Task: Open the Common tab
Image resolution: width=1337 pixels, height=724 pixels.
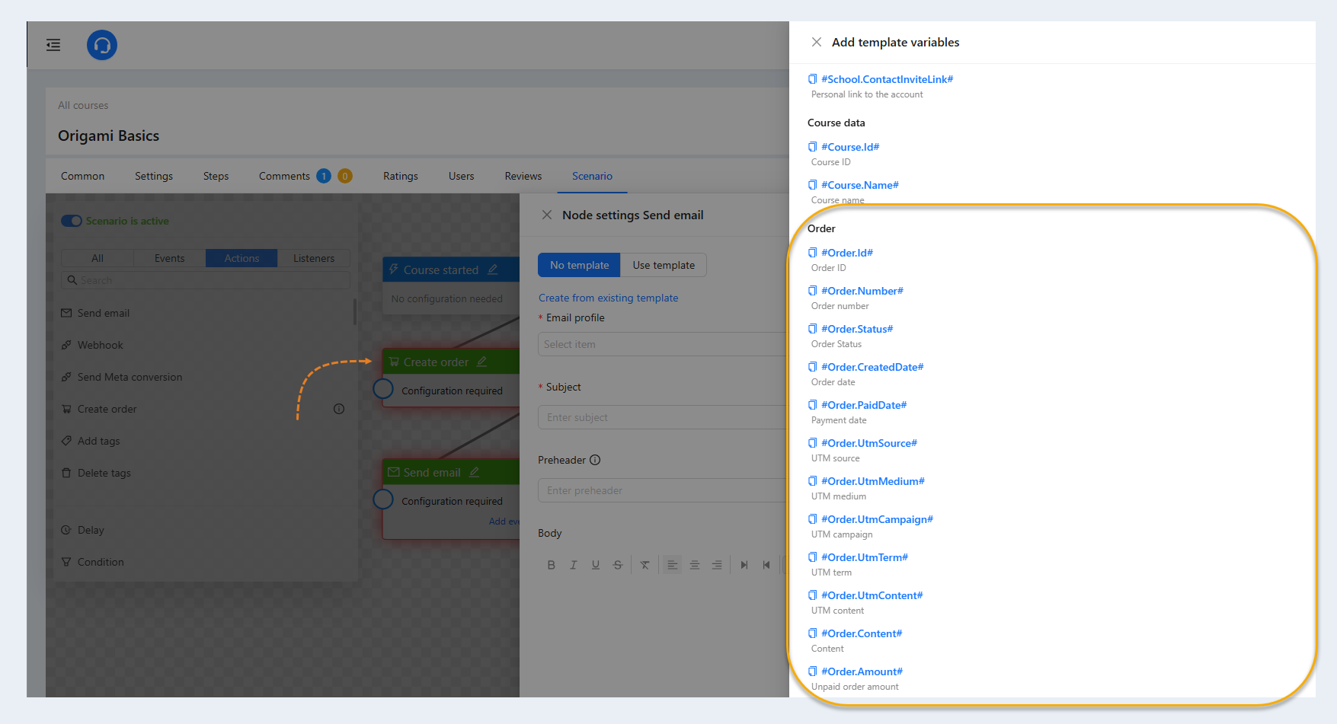Action: tap(82, 176)
